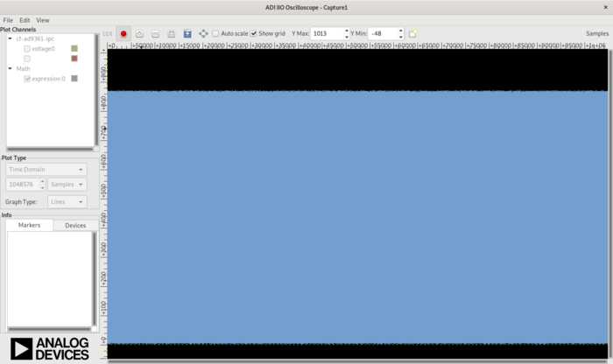
Task: Click the Graph Type label
Action: coord(21,202)
